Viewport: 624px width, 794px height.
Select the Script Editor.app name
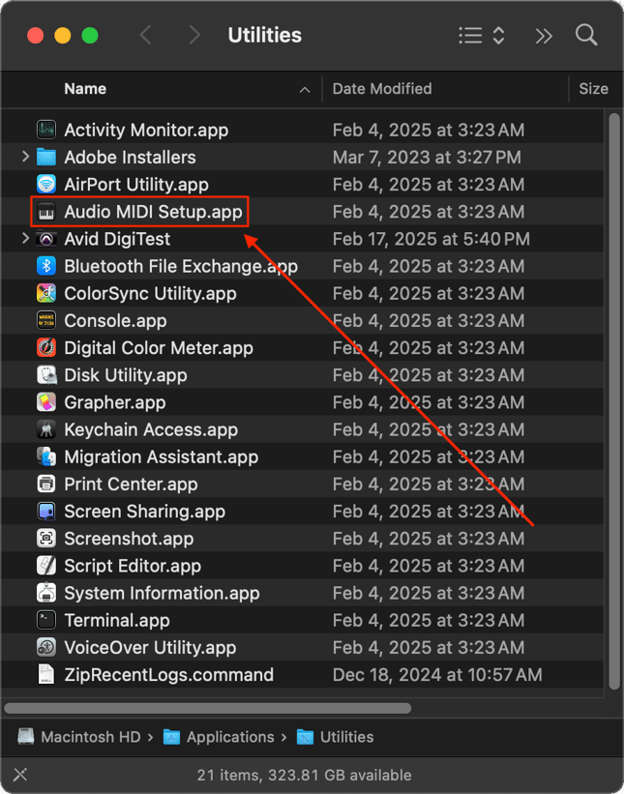pos(133,566)
